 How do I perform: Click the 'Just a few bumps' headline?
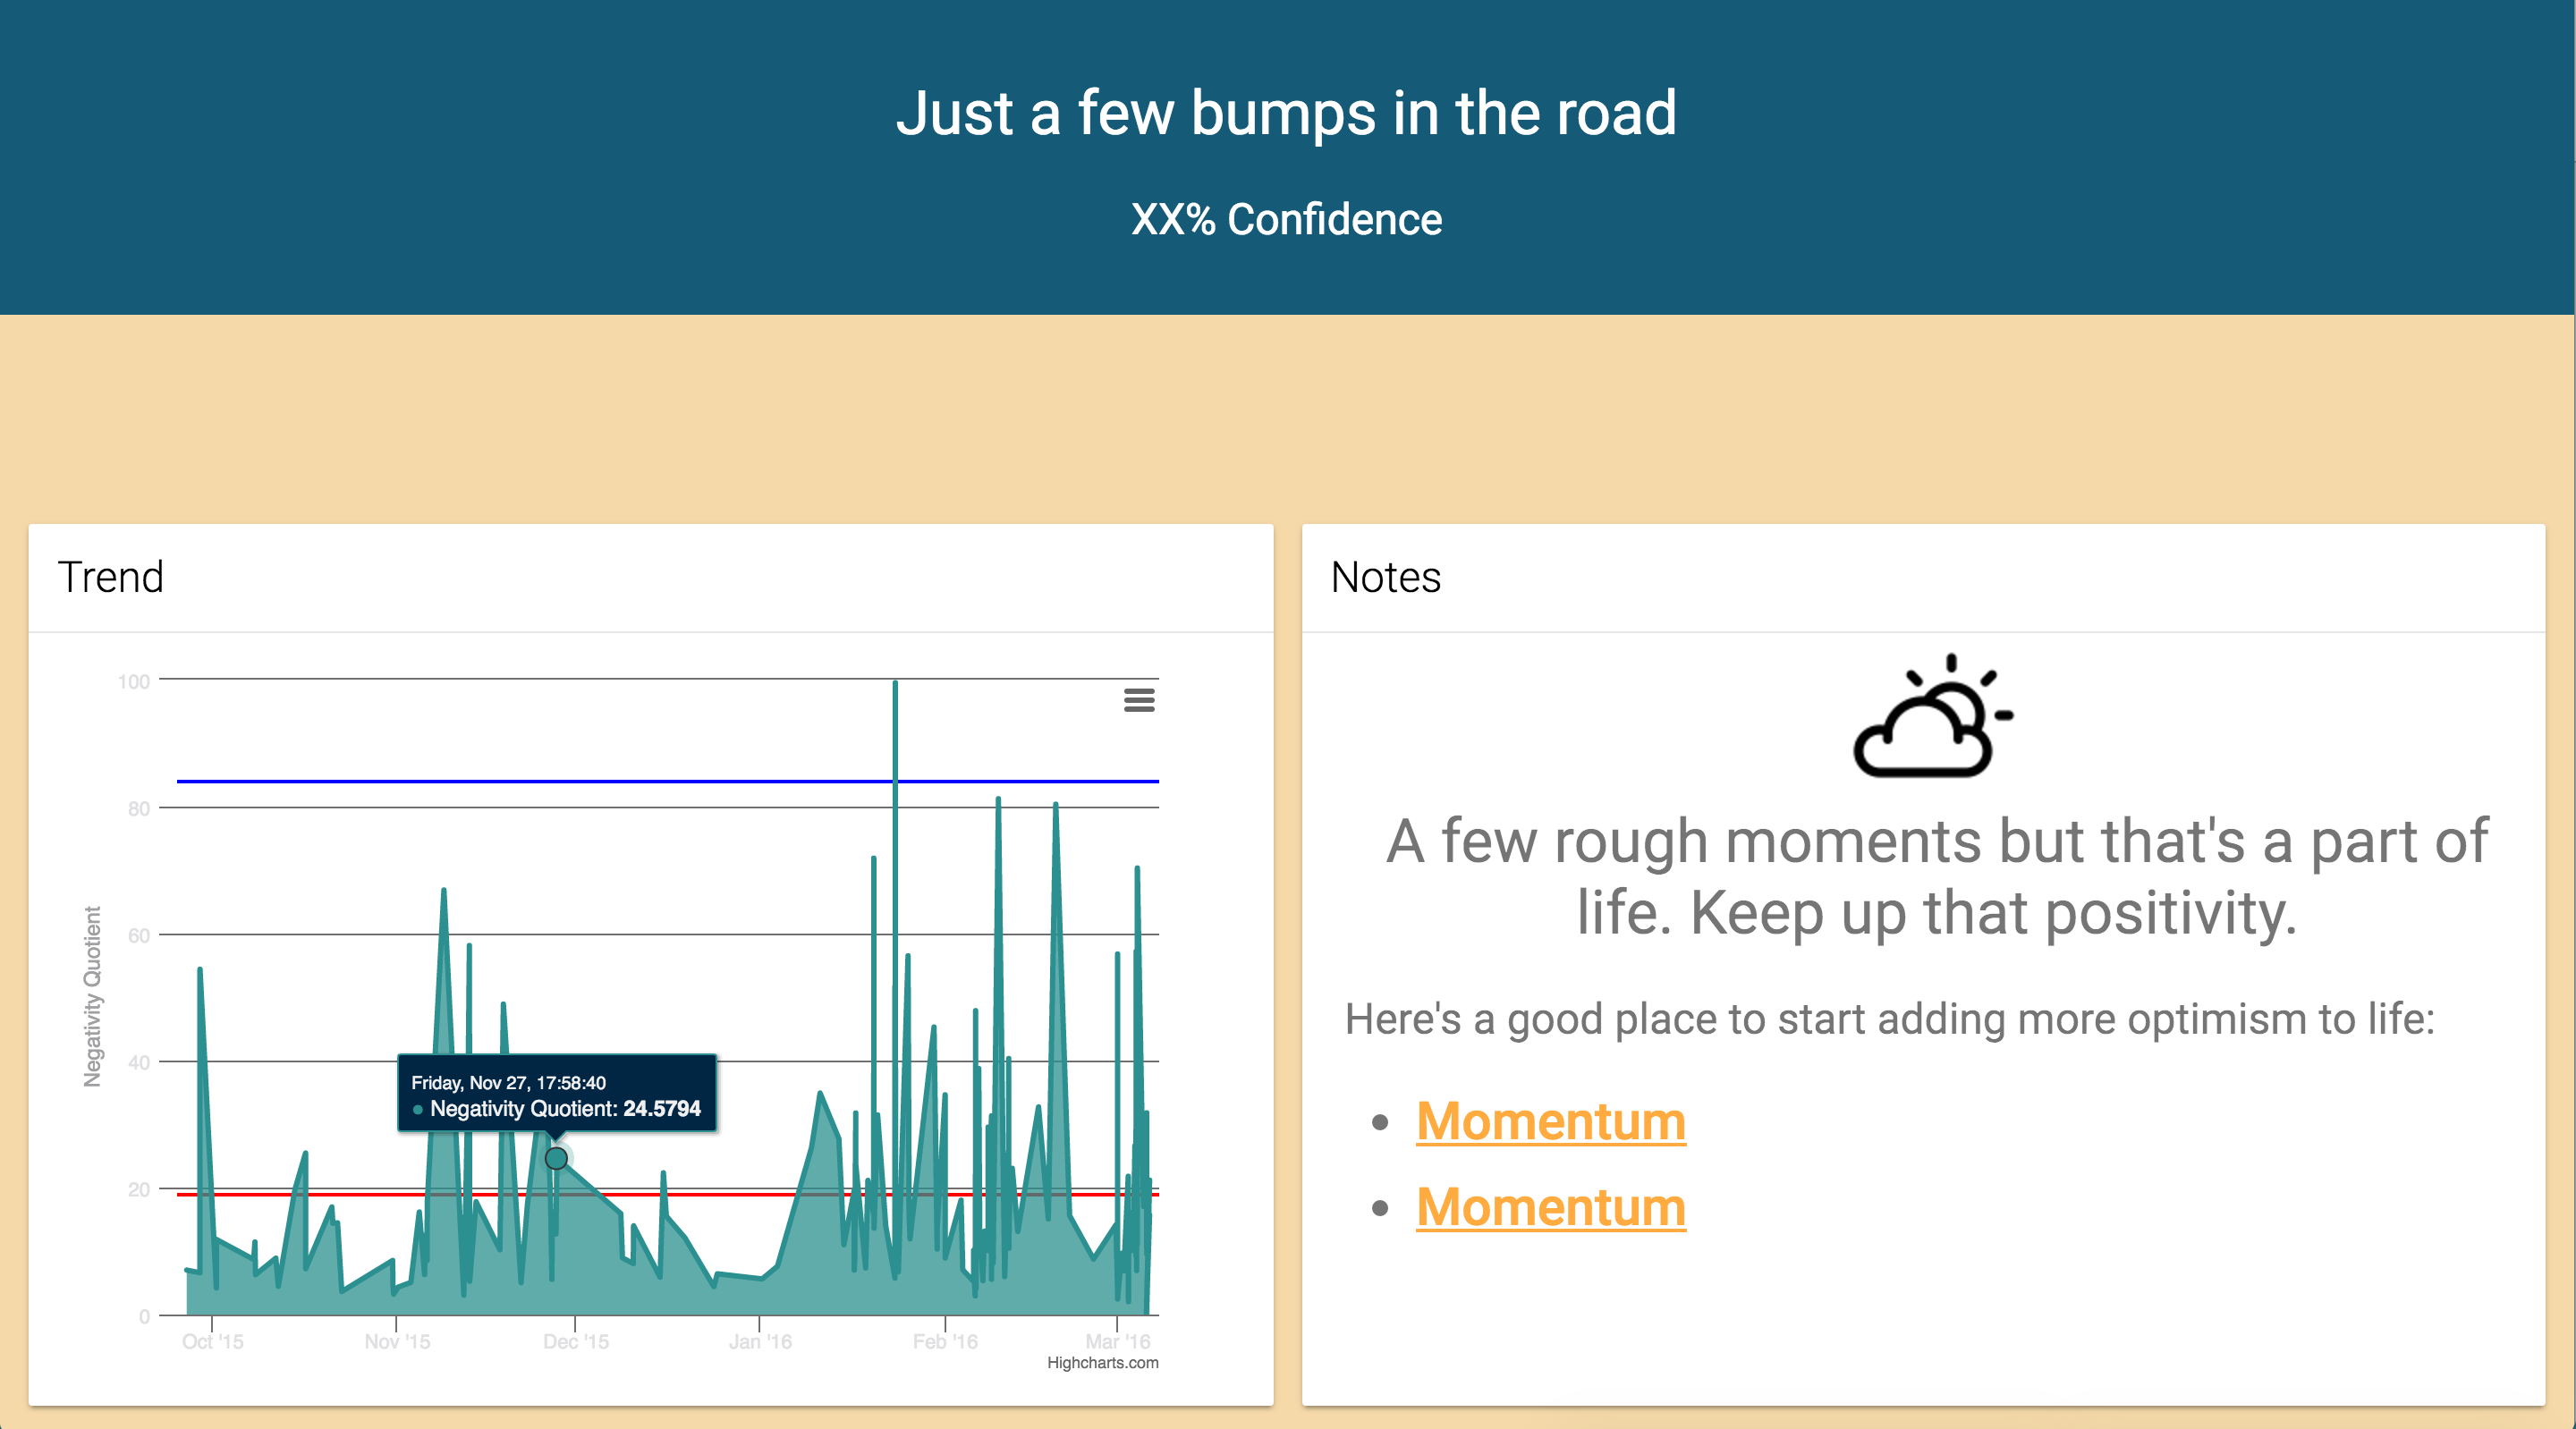(x=1286, y=112)
